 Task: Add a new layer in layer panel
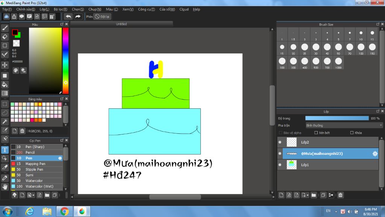[x=281, y=195]
